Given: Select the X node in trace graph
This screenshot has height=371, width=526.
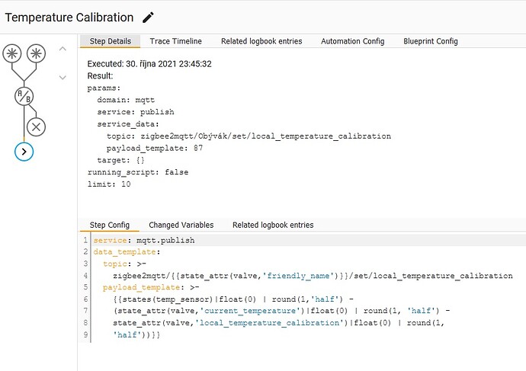Looking at the screenshot, I should (35, 126).
